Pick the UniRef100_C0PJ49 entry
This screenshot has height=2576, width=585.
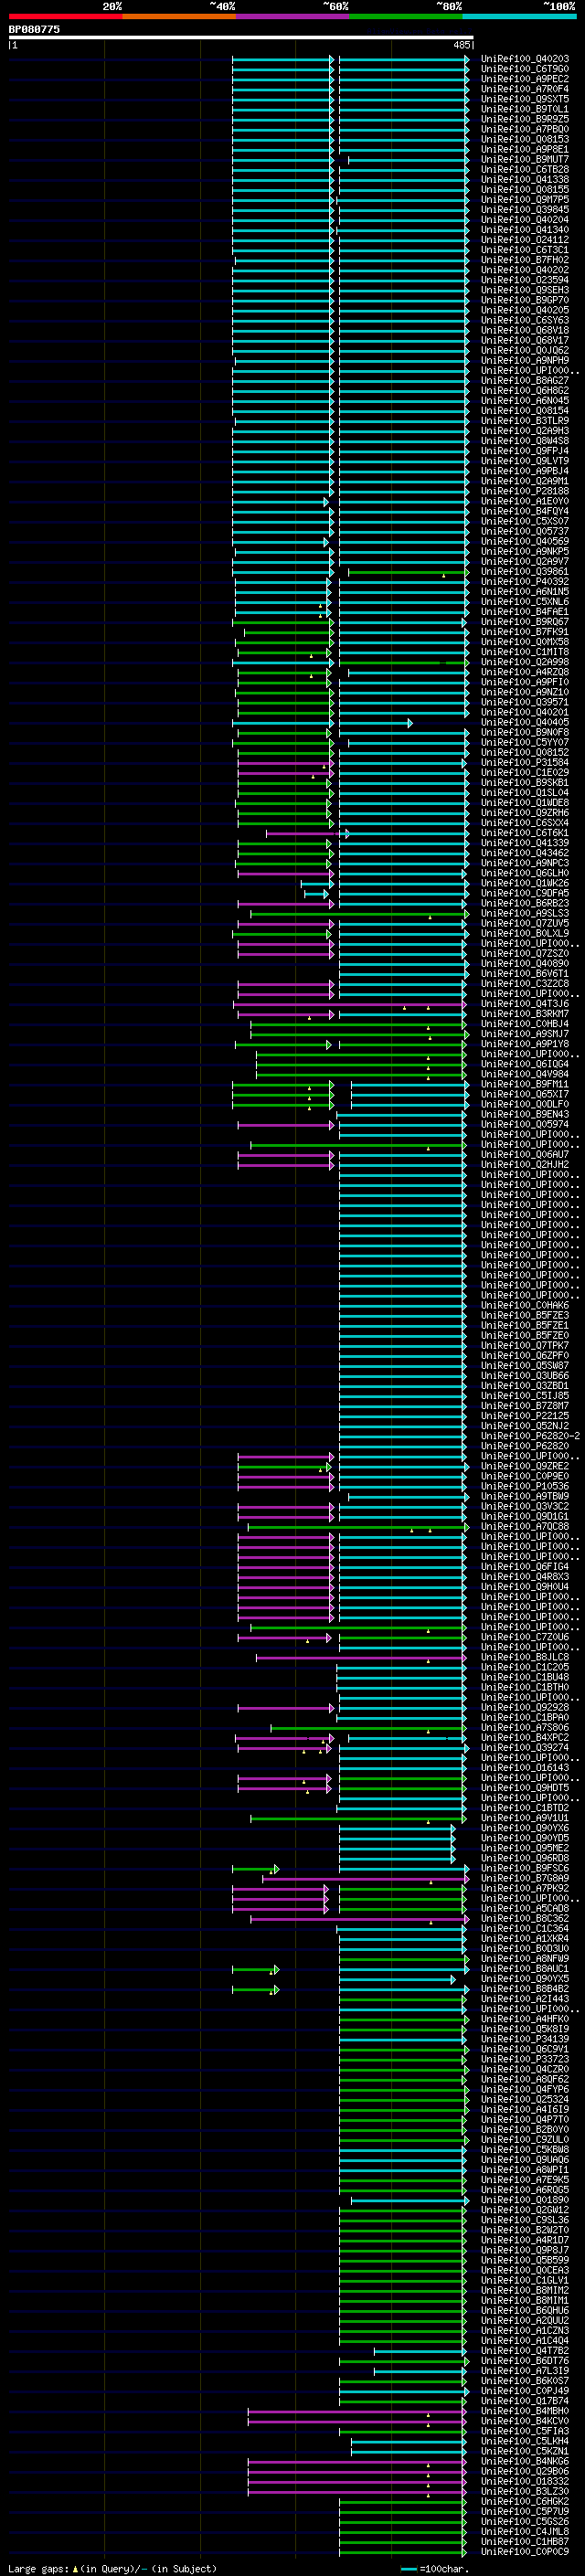525,2391
